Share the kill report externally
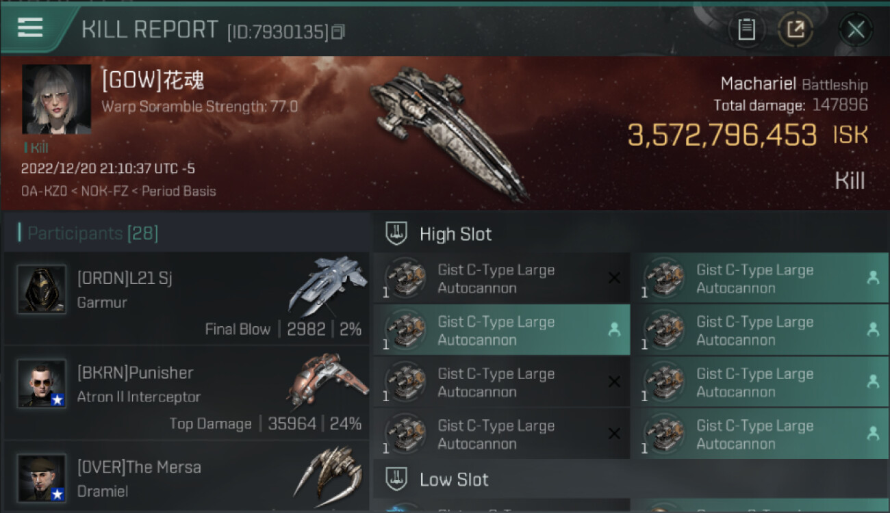 tap(795, 29)
